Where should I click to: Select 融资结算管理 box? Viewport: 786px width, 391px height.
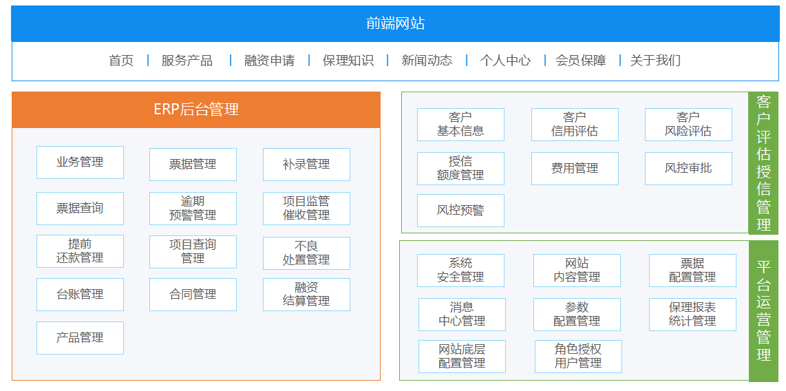306,295
